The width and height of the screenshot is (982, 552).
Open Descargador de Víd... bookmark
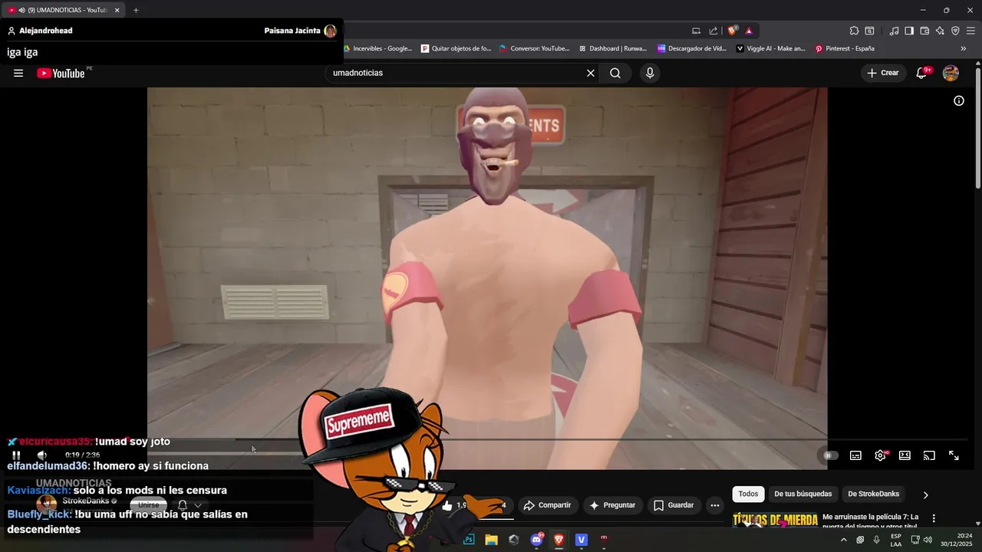692,48
